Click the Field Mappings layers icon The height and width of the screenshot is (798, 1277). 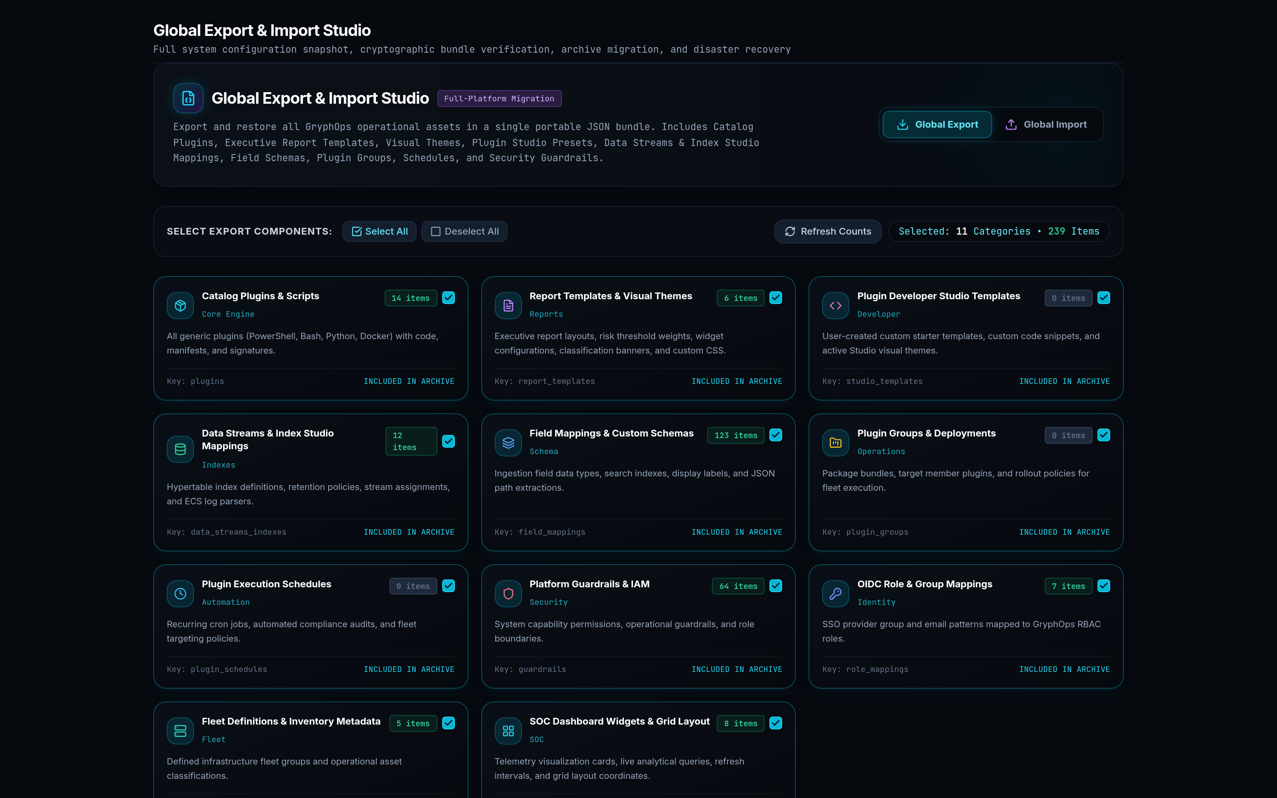508,443
